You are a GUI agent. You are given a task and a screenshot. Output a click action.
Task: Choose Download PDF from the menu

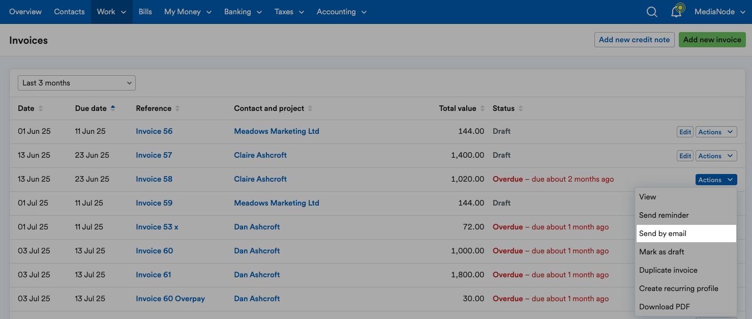[685, 307]
